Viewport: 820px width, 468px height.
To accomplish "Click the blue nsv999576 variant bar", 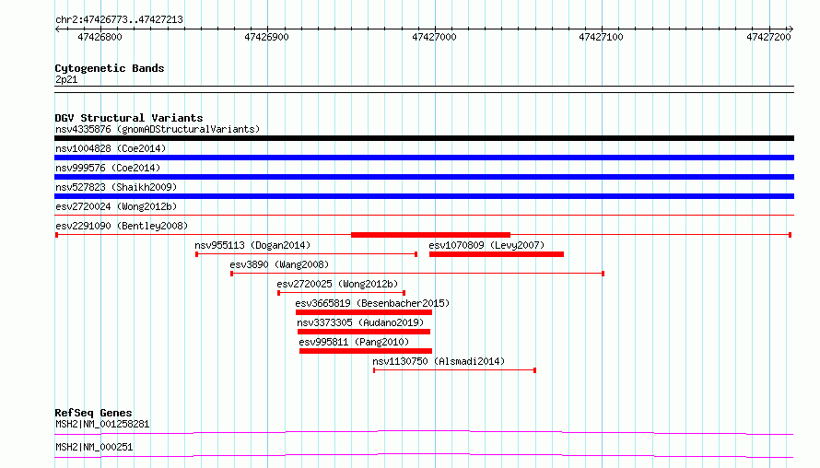I will point(424,177).
